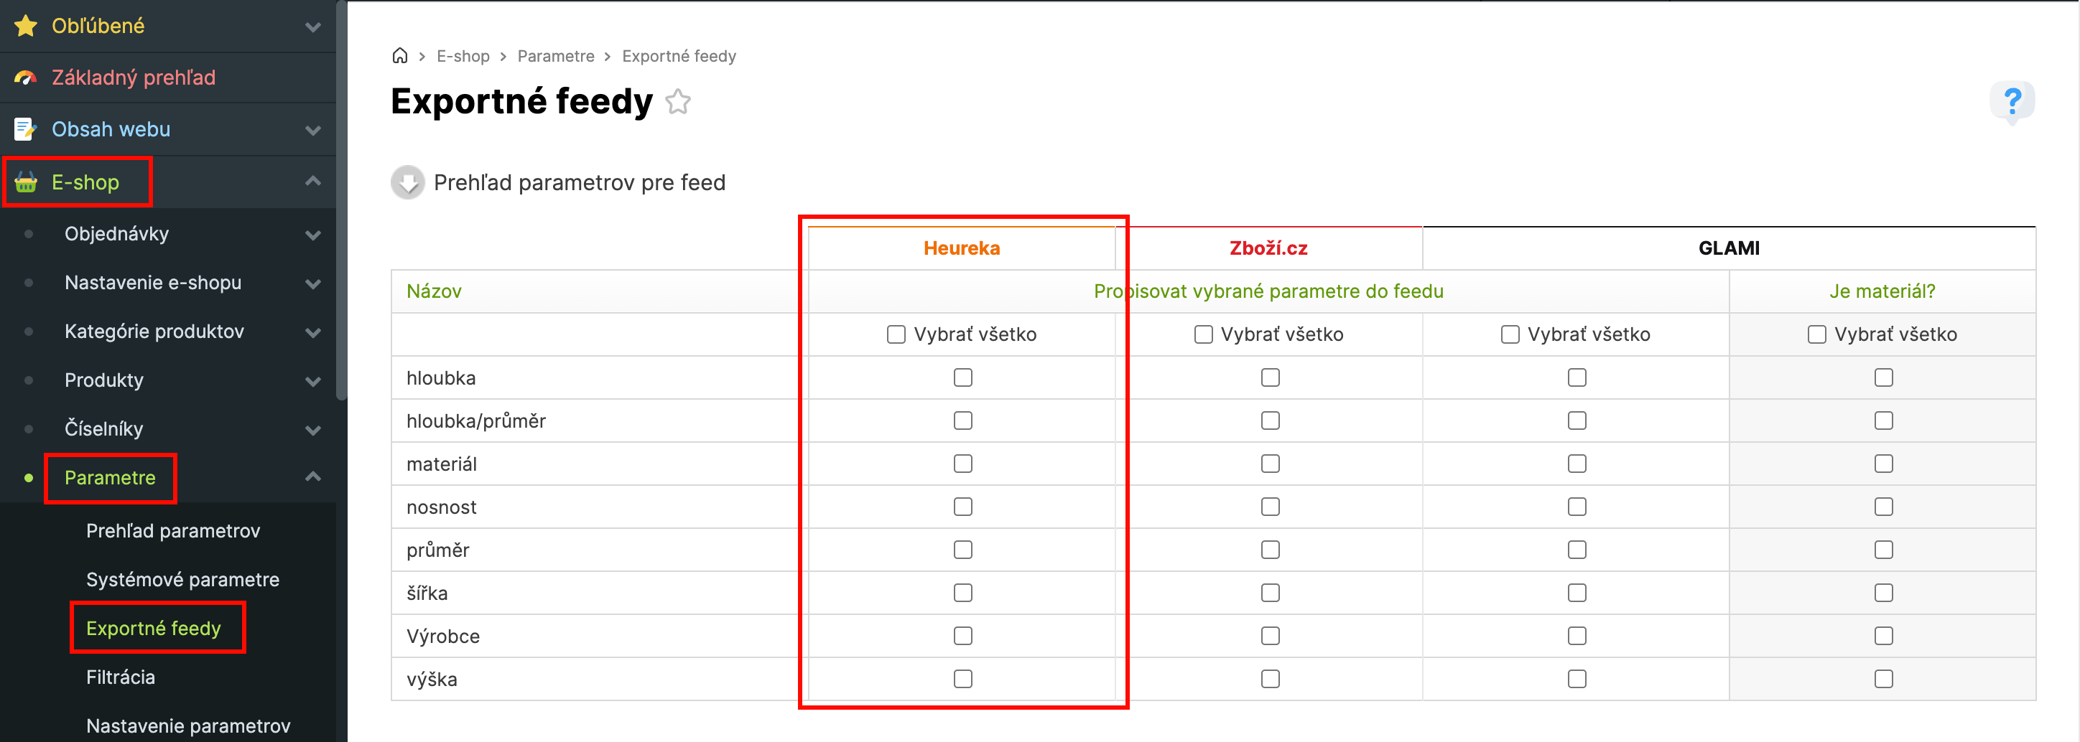The image size is (2080, 742).
Task: Open the blue question mark help icon
Action: 2011,102
